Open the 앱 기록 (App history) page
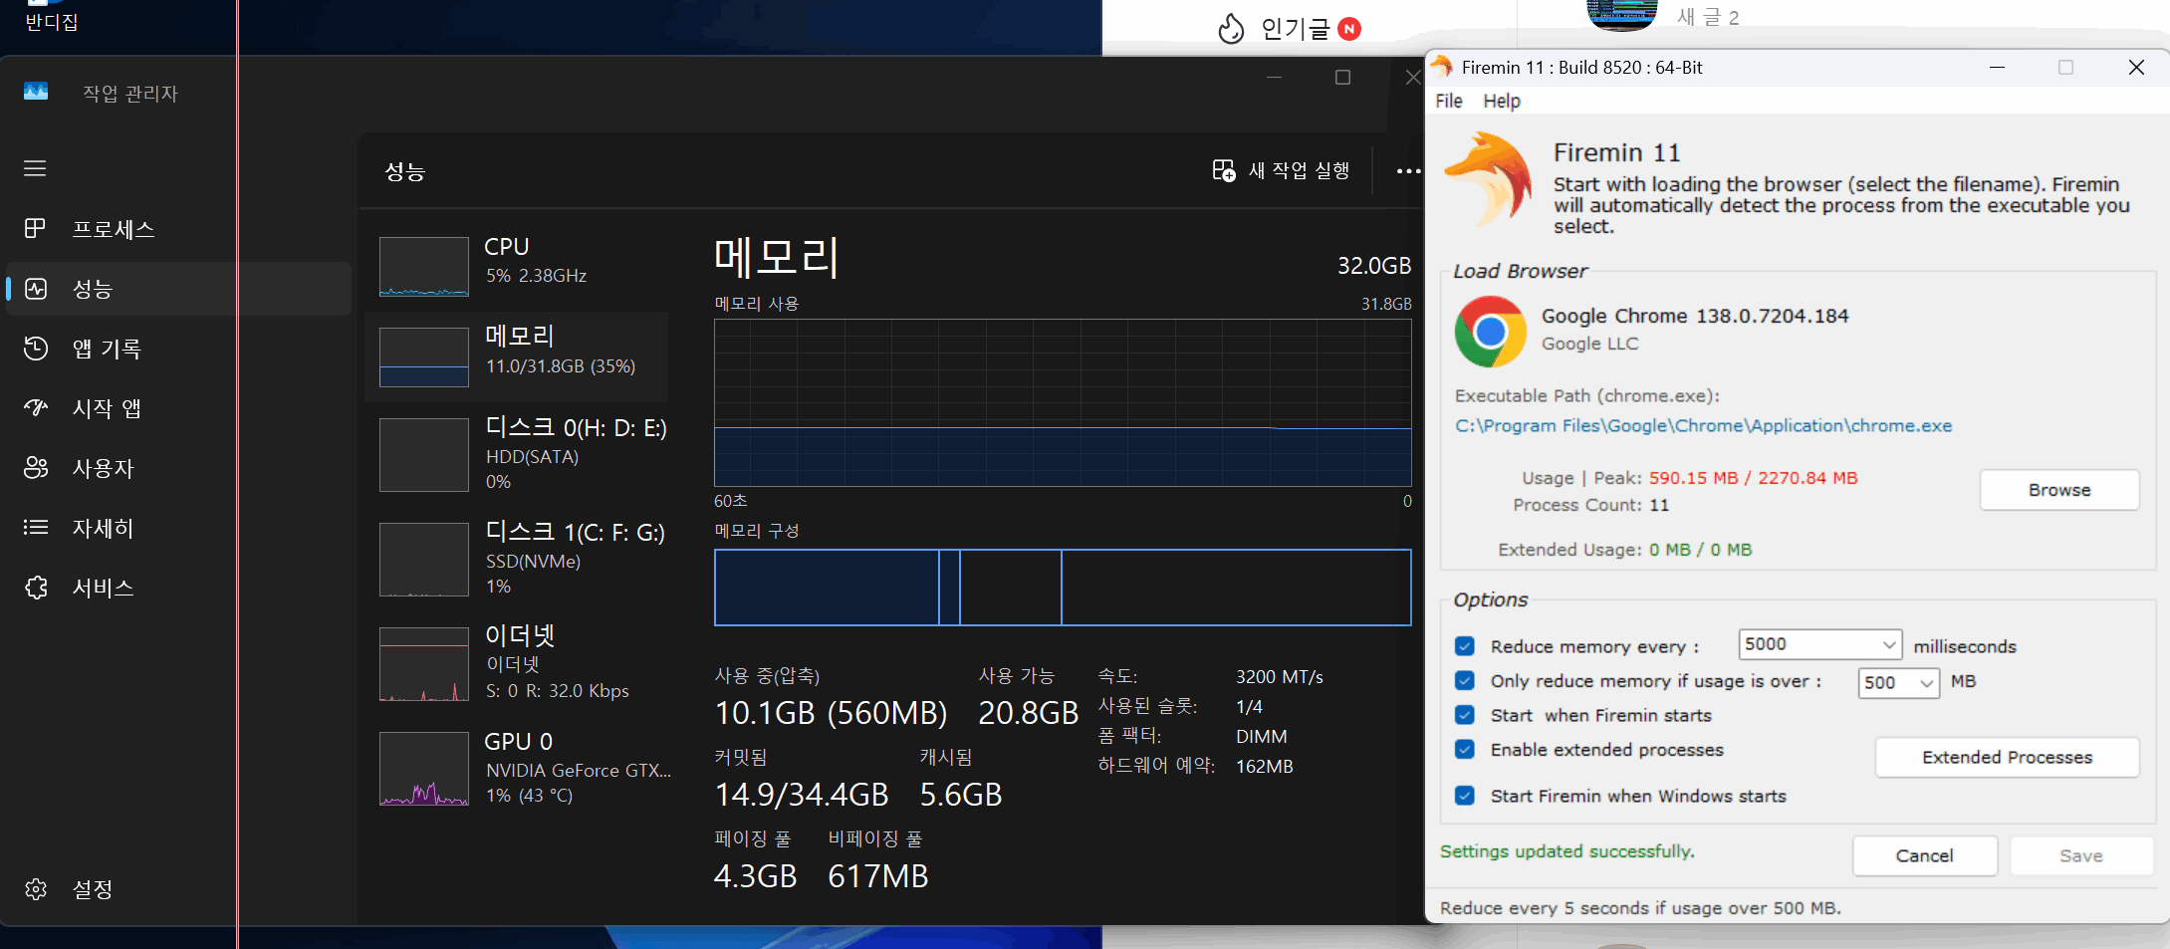 (179, 349)
